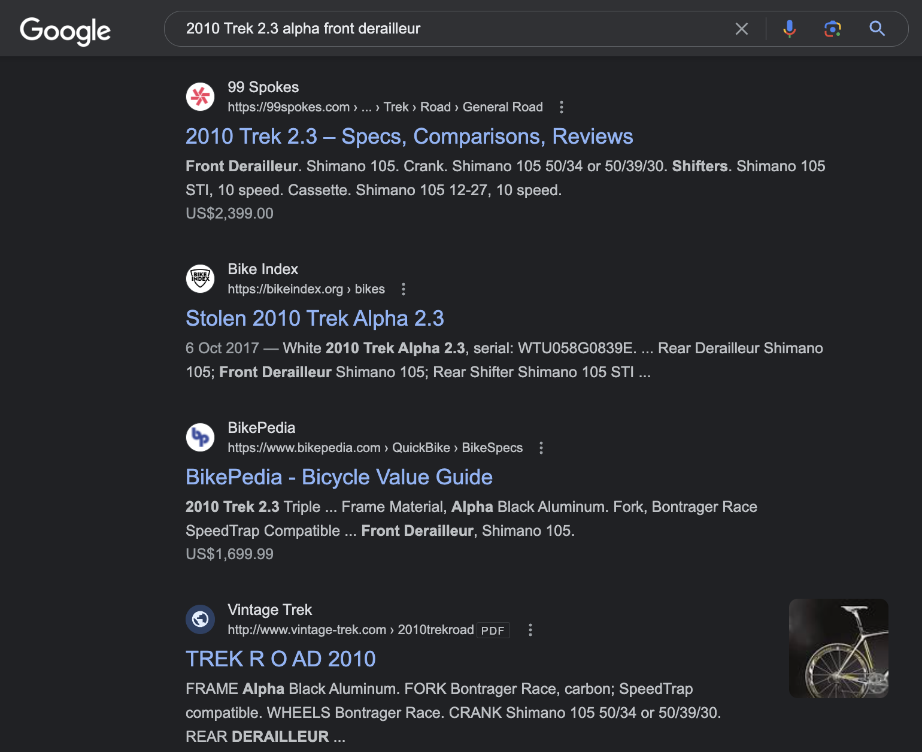Viewport: 922px width, 752px height.
Task: Click the Google logo
Action: click(x=65, y=31)
